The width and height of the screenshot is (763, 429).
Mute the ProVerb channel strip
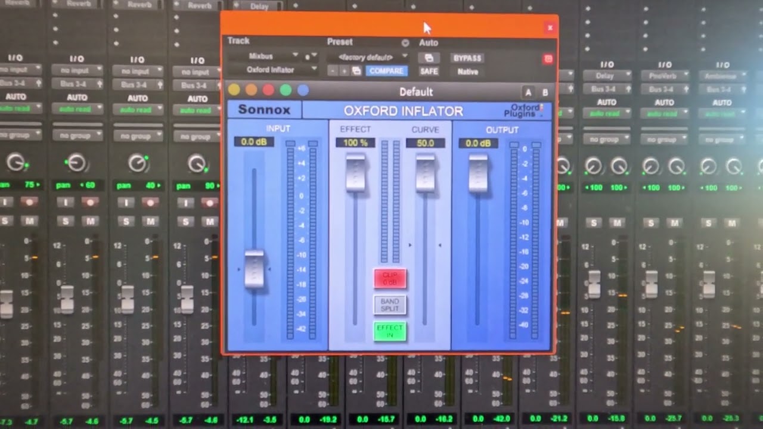coord(674,223)
